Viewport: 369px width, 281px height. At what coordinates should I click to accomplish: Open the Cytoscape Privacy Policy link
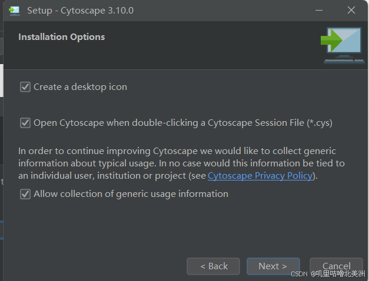pyautogui.click(x=260, y=176)
